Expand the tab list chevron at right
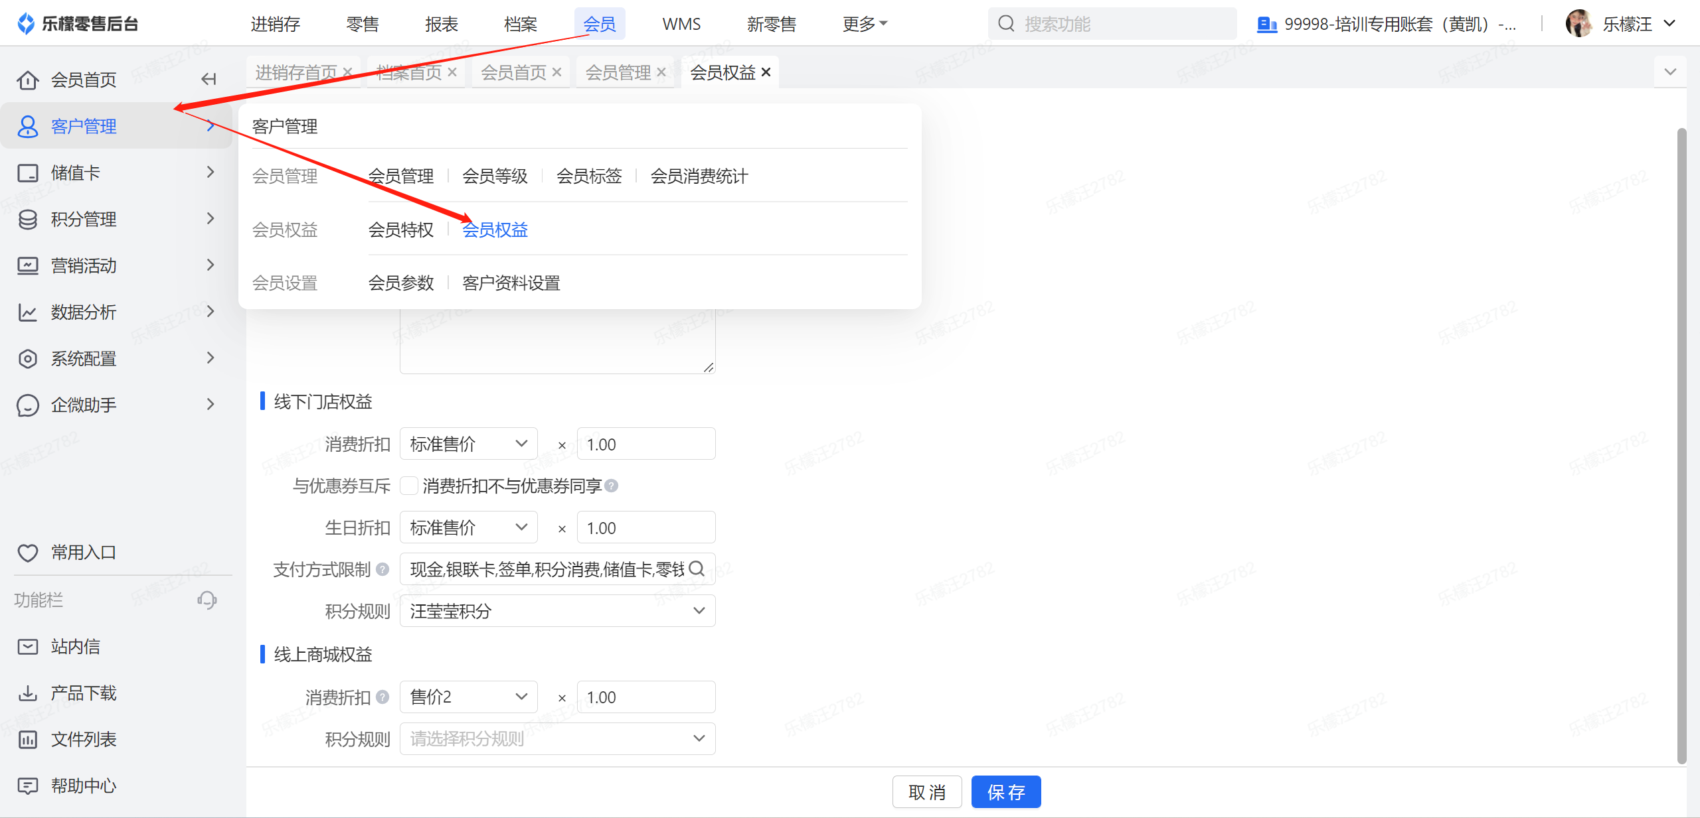The width and height of the screenshot is (1700, 818). 1670,72
